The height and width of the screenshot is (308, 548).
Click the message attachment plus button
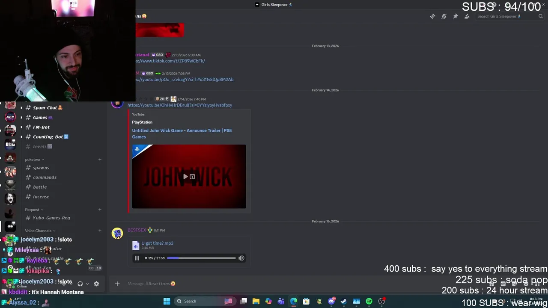117,284
